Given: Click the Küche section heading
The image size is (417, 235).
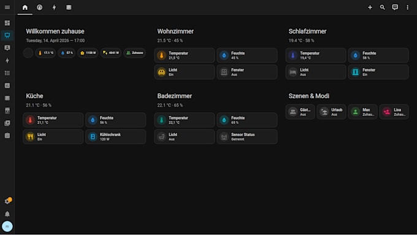Looking at the screenshot, I should click(34, 96).
